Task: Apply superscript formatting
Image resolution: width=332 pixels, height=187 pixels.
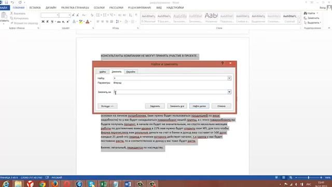Action: 68,22
